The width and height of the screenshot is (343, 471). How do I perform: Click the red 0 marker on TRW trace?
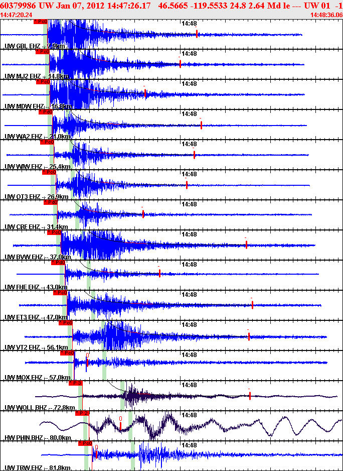coord(96,452)
